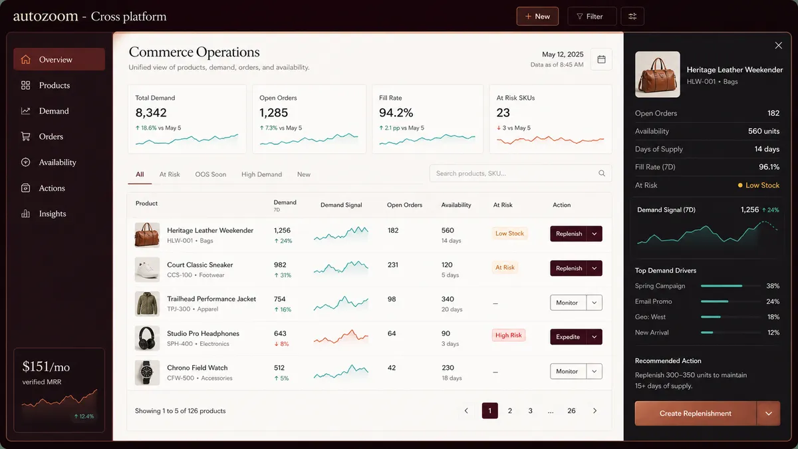Click the Filter button
The height and width of the screenshot is (449, 798).
(592, 17)
